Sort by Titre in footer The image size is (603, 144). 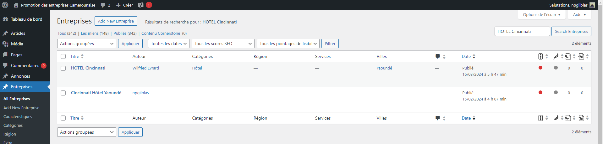[x=77, y=118]
